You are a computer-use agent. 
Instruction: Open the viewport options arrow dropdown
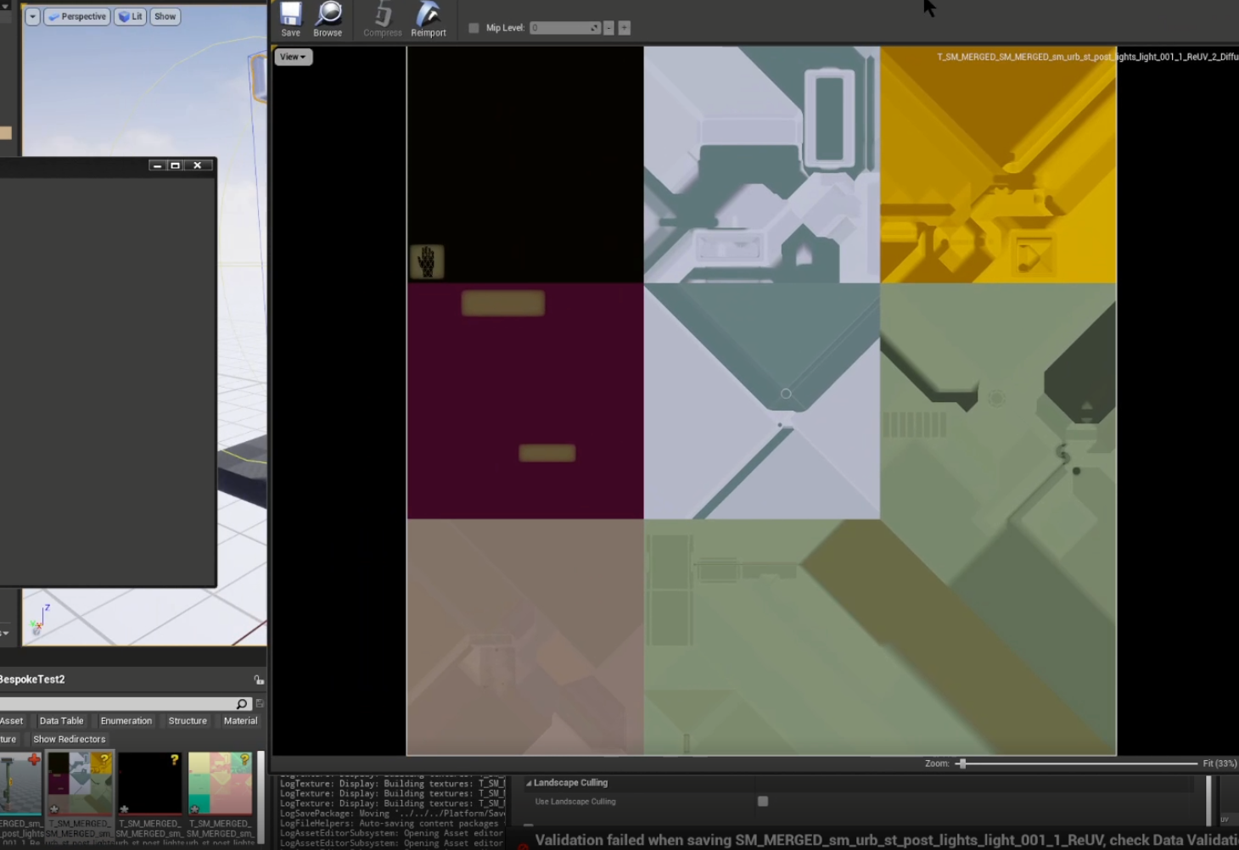coord(32,16)
